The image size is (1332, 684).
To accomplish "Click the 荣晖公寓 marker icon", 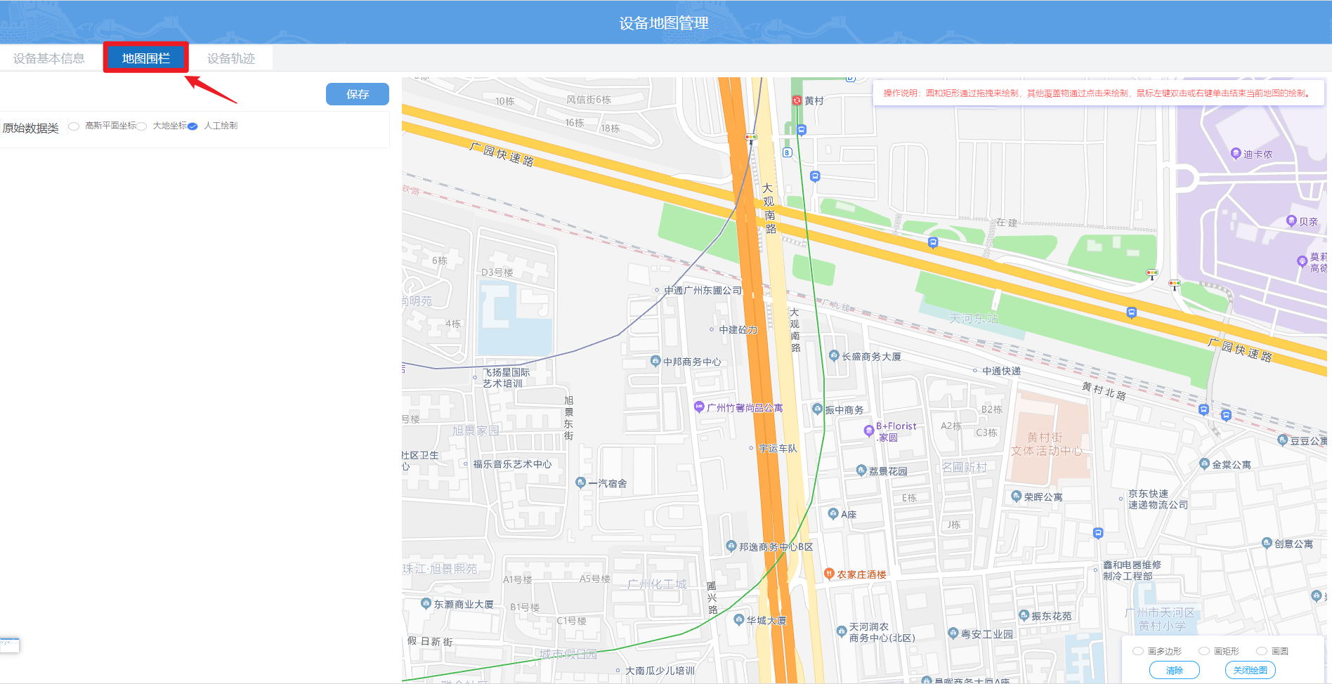I will [1016, 496].
